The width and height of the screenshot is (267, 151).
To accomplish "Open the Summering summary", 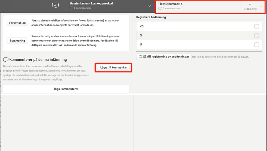I will point(17,41).
